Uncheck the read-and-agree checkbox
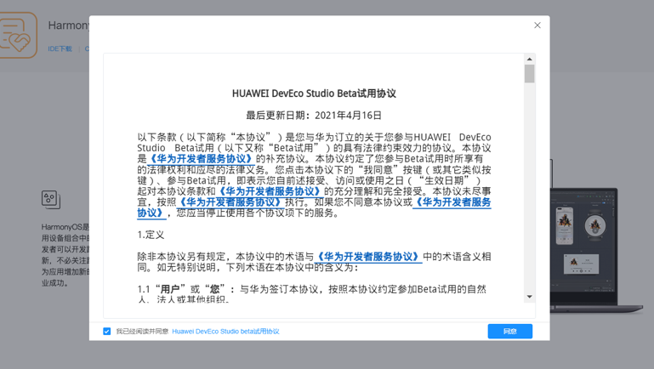Screen dimensions: 654x369 point(107,331)
